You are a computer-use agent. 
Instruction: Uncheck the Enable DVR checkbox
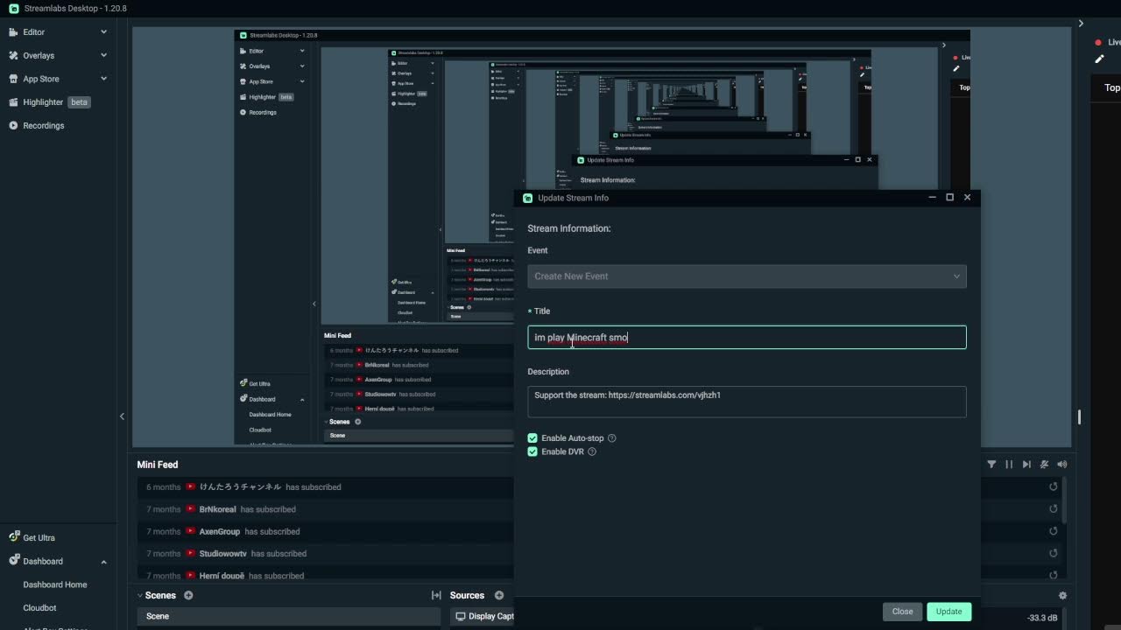click(x=532, y=452)
